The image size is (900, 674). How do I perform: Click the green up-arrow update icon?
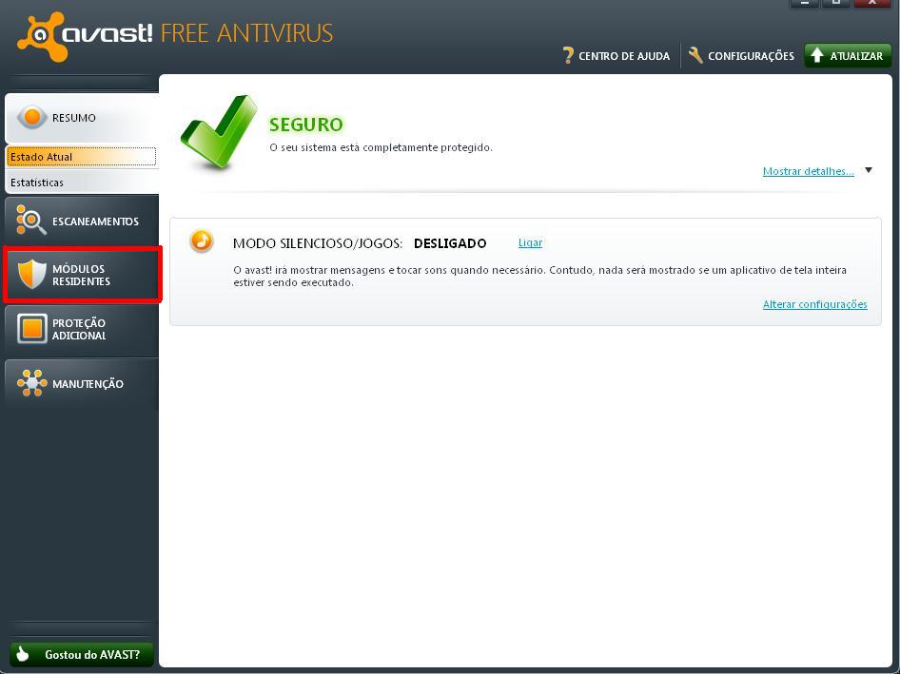(817, 55)
